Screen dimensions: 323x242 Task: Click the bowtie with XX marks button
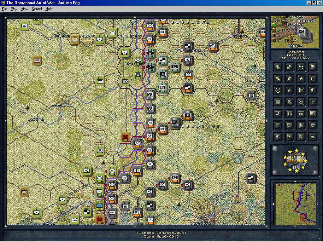(x=301, y=67)
